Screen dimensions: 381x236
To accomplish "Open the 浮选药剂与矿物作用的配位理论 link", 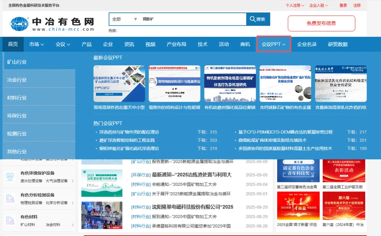I will (129, 132).
